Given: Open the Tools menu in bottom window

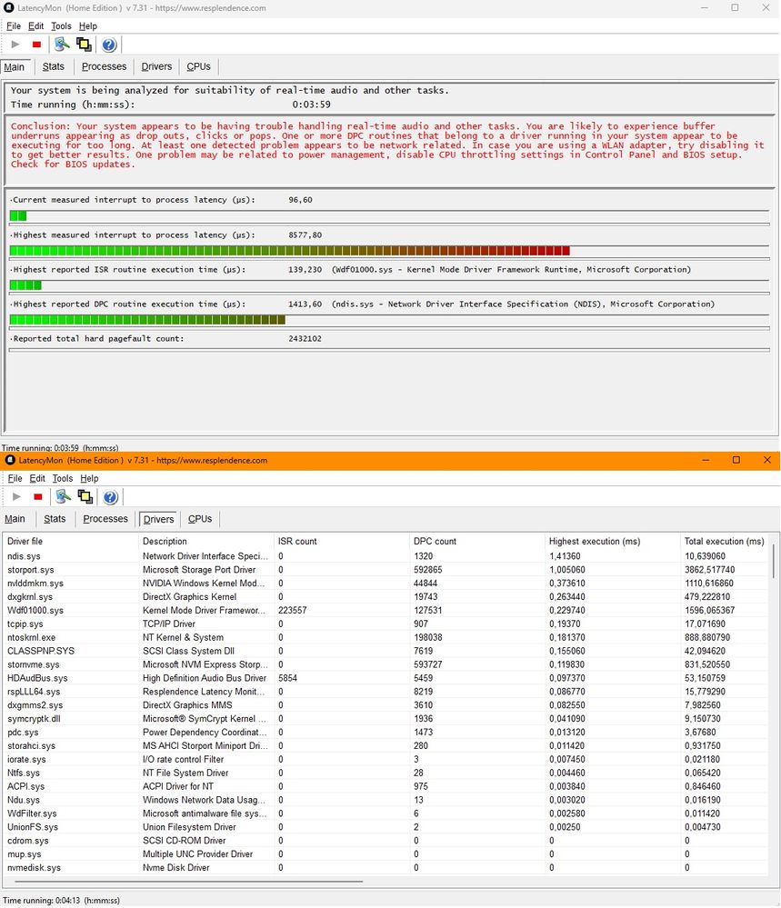Looking at the screenshot, I should [63, 478].
